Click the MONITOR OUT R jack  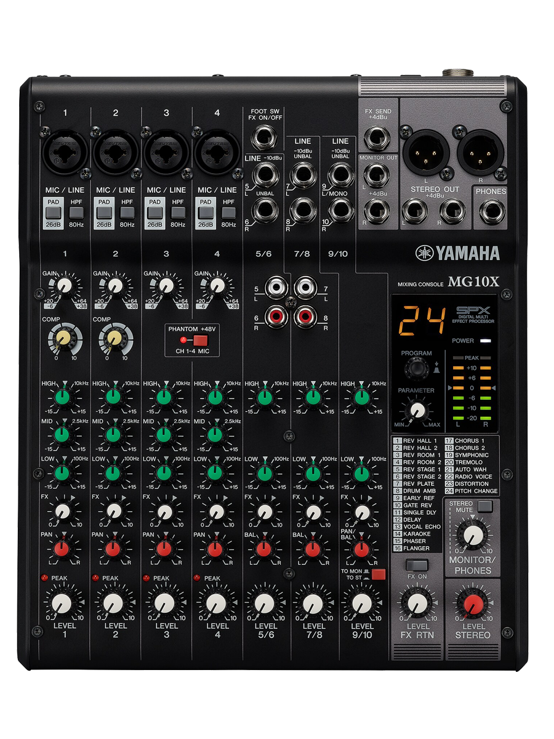coord(375,211)
